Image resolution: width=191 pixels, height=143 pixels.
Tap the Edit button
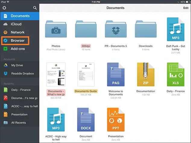(x=186, y=8)
